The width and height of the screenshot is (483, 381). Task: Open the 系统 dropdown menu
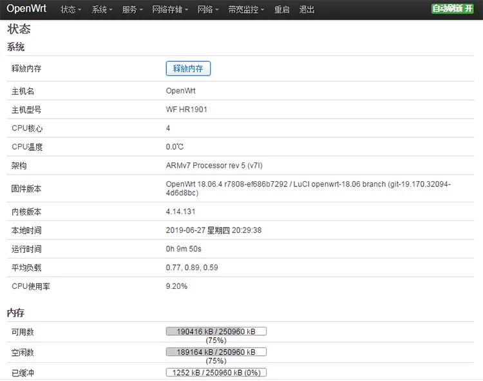click(102, 10)
